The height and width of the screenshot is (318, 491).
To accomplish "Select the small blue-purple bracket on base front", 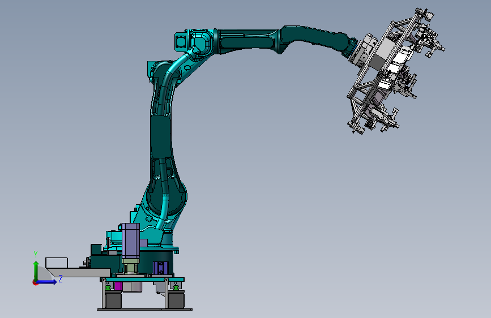I will 161,268.
